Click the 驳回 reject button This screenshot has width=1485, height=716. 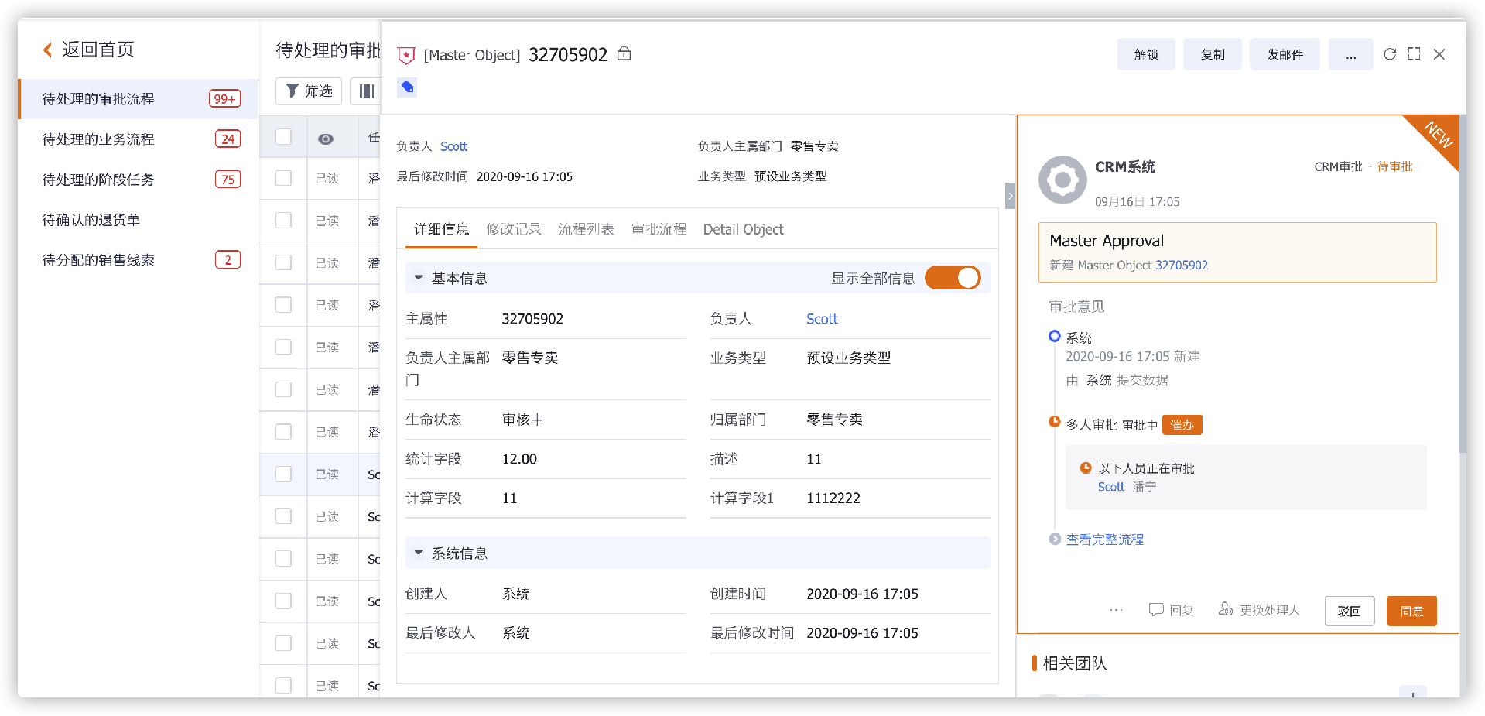point(1350,611)
